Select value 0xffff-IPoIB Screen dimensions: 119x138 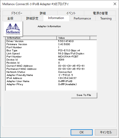[x=65, y=81]
